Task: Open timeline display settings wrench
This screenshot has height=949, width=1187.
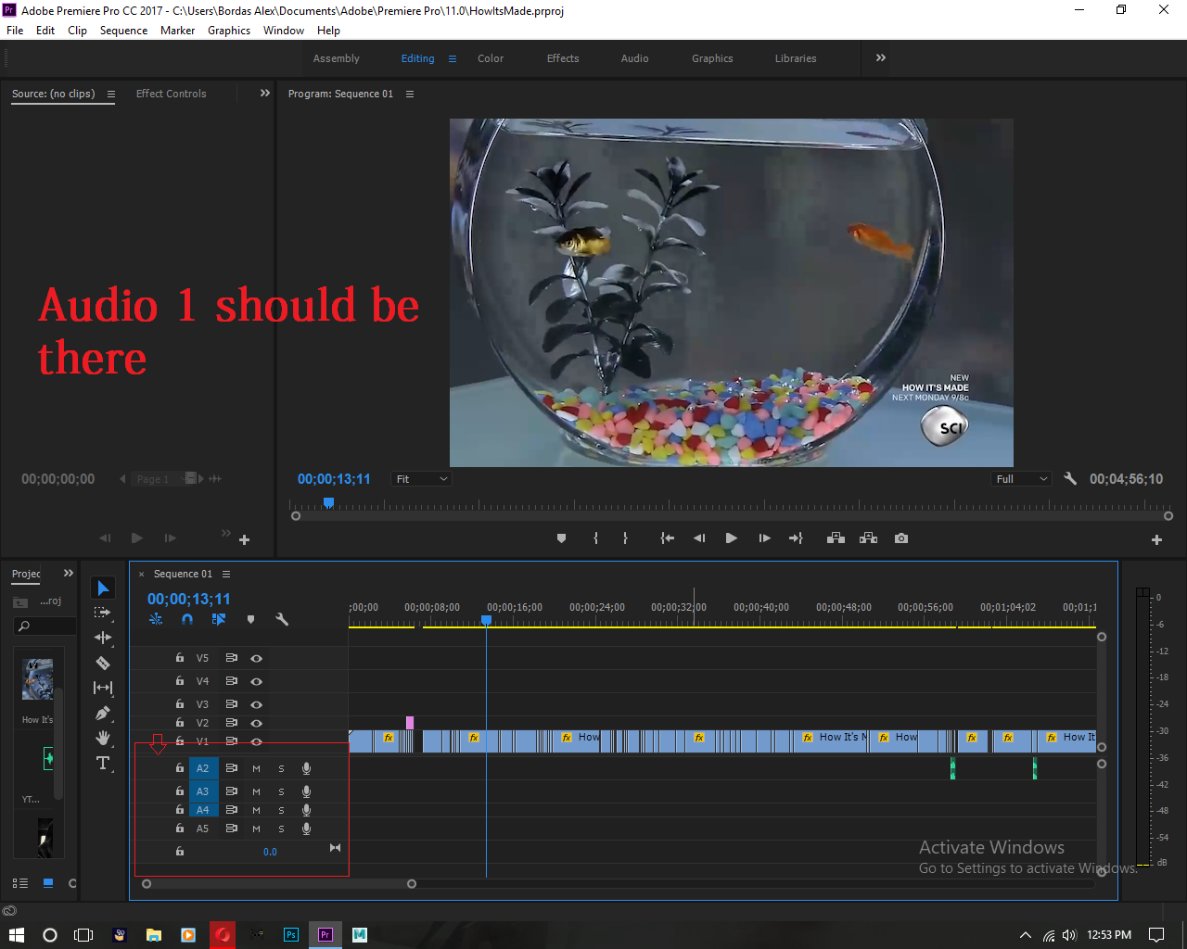Action: [x=282, y=619]
